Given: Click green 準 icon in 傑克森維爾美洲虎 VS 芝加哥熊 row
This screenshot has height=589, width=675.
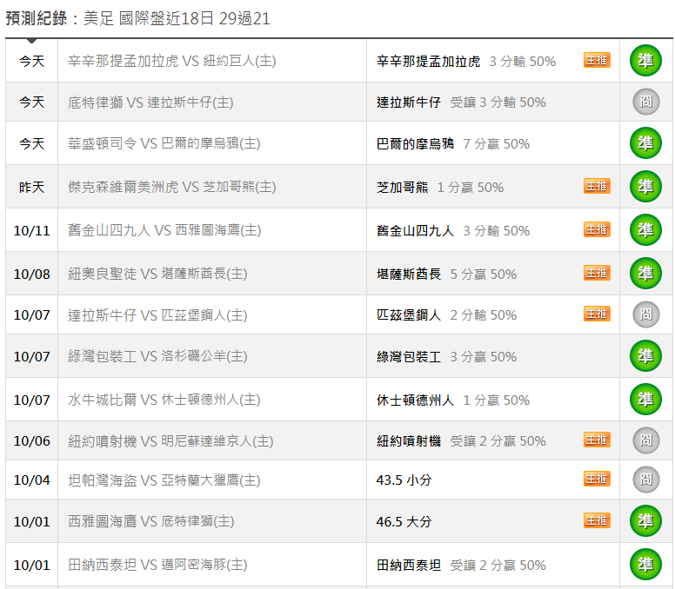Looking at the screenshot, I should pyautogui.click(x=645, y=187).
